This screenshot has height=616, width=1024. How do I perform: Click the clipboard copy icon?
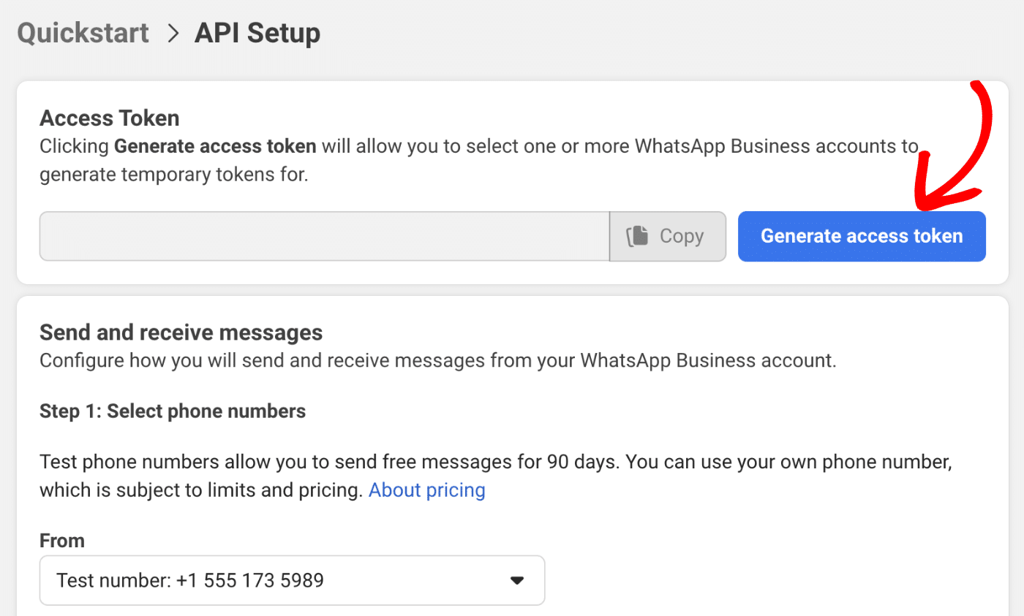[638, 236]
